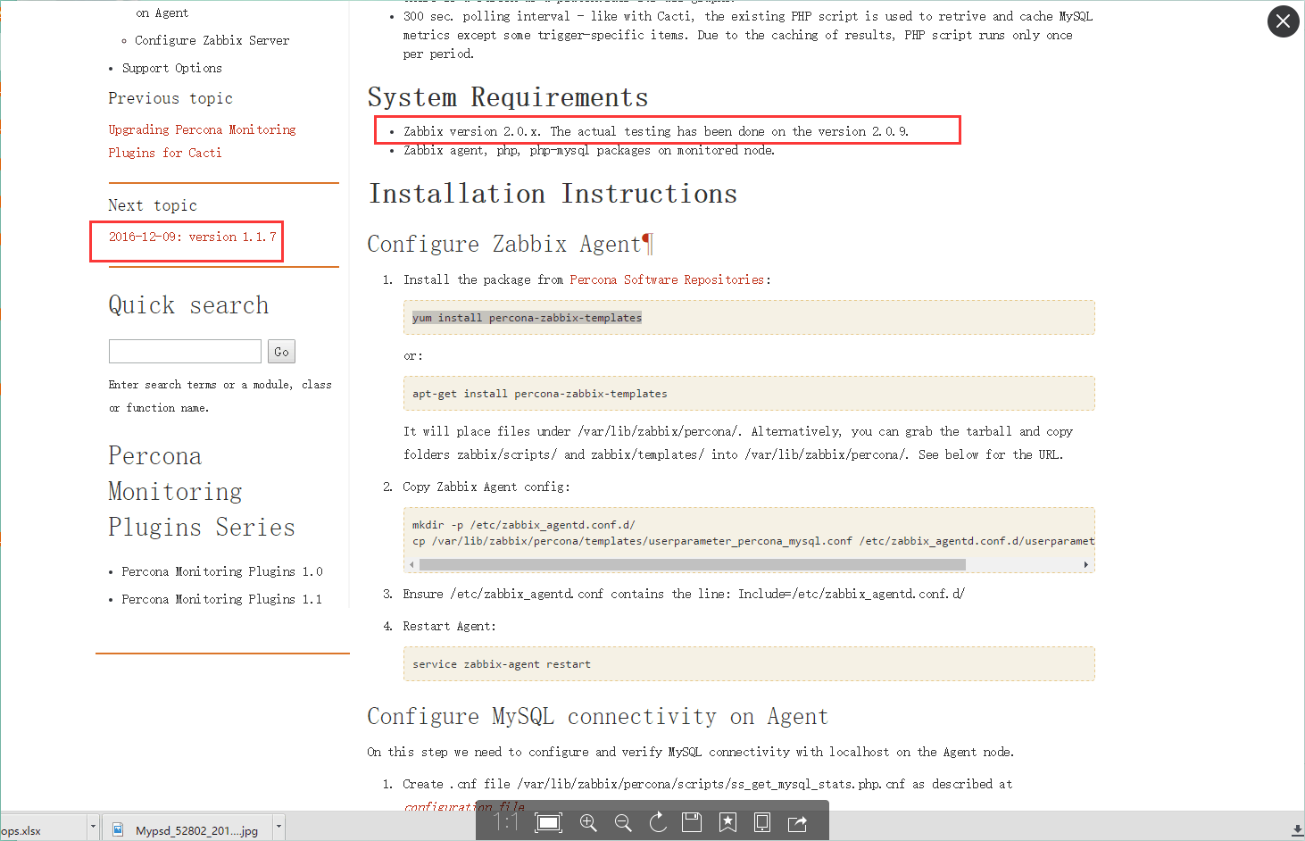This screenshot has height=841, width=1305.
Task: Click the horizontal scrollbar in mkdir code block
Action: click(693, 564)
